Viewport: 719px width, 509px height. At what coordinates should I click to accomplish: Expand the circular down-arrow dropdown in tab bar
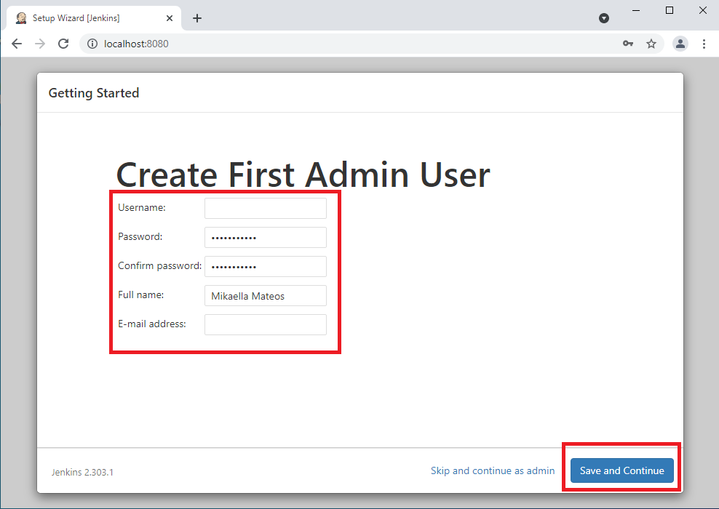pyautogui.click(x=604, y=18)
